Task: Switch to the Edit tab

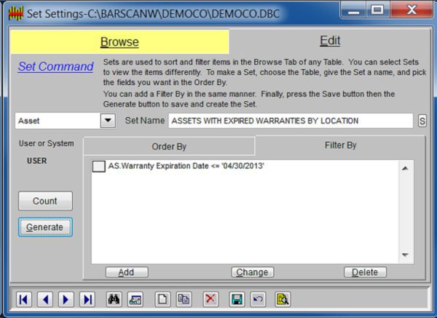Action: (x=330, y=41)
